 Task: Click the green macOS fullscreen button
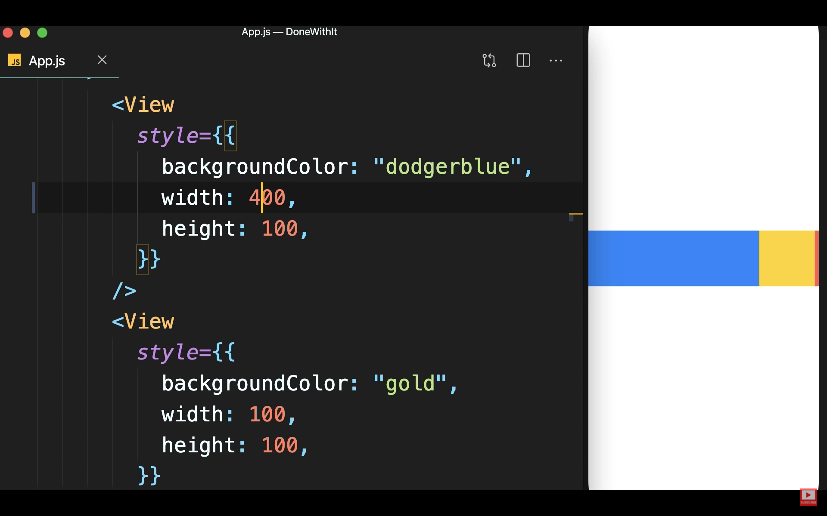[42, 33]
